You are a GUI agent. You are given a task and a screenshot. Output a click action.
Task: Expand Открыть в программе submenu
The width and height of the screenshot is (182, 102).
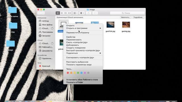pyautogui.click(x=83, y=28)
